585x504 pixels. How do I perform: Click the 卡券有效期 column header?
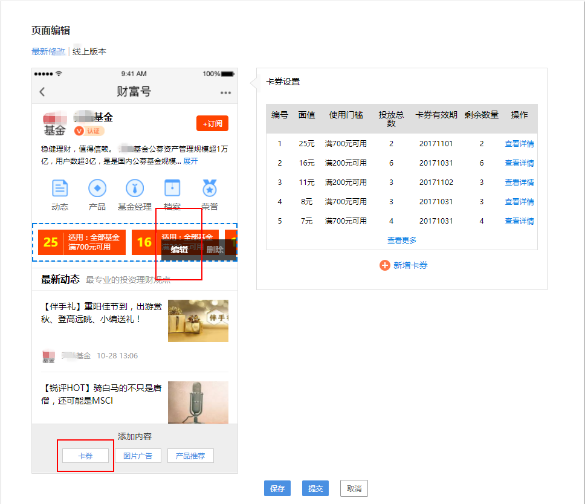(436, 115)
